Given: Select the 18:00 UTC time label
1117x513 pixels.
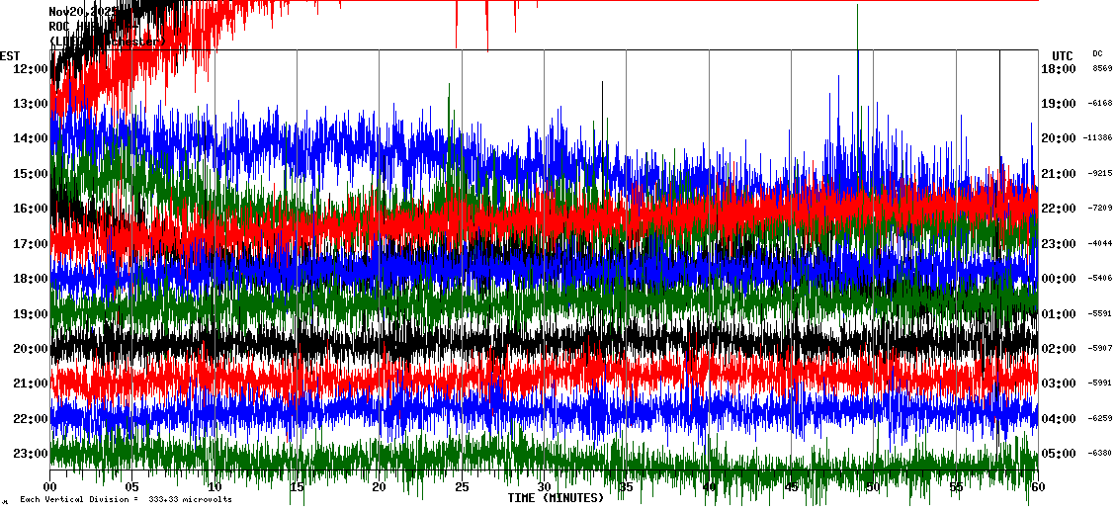Looking at the screenshot, I should pos(1058,69).
